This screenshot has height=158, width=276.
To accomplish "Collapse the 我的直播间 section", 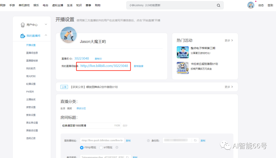I will click(x=46, y=35).
